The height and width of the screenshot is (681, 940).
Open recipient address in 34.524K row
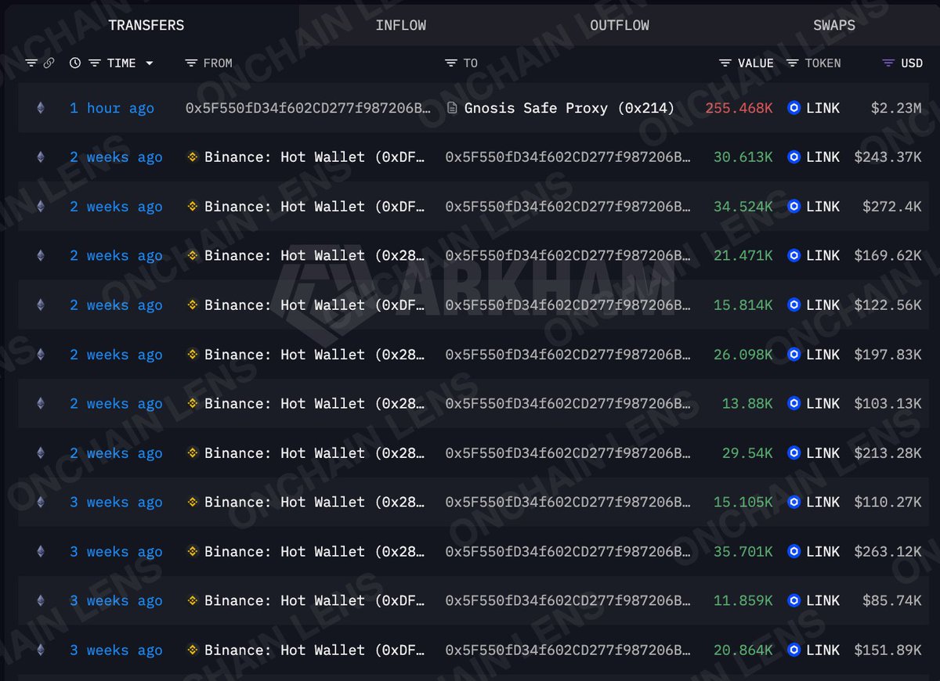click(568, 207)
